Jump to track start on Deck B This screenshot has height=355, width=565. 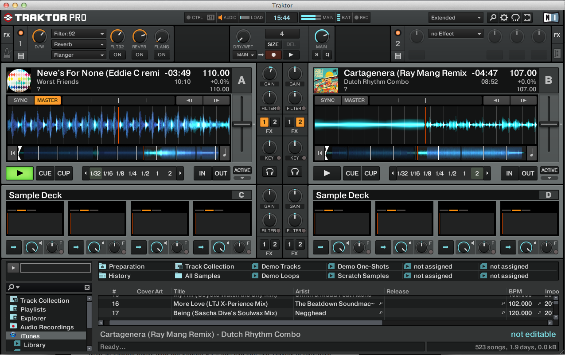click(x=319, y=153)
